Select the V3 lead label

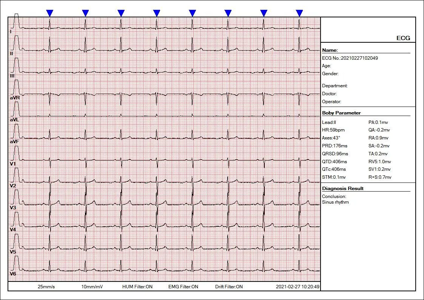12,206
